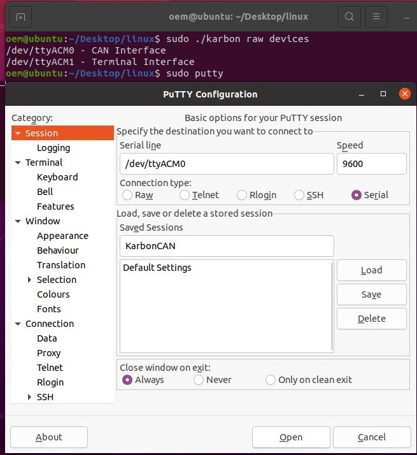
Task: Click the /dev/ttyACM0 CAN Interface line
Action: coord(86,50)
